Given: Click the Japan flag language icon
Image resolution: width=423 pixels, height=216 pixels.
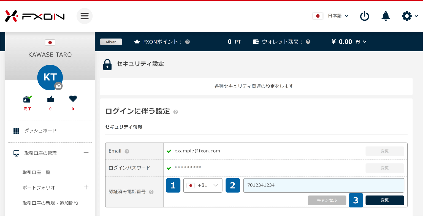Looking at the screenshot, I should pyautogui.click(x=318, y=16).
